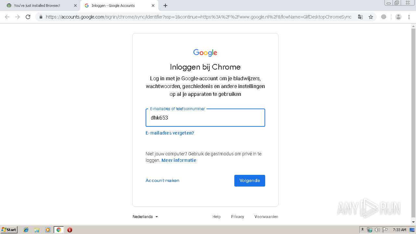
Task: Click the show desktop button
Action: pos(412,230)
